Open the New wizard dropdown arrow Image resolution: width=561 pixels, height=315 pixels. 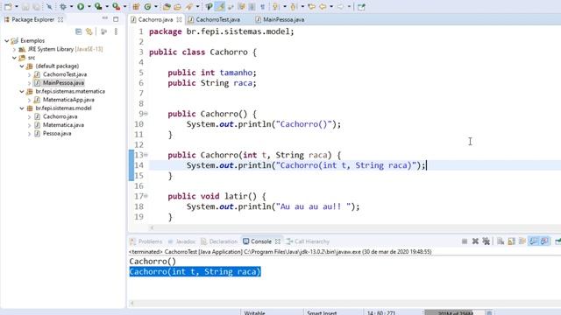[x=17, y=6]
